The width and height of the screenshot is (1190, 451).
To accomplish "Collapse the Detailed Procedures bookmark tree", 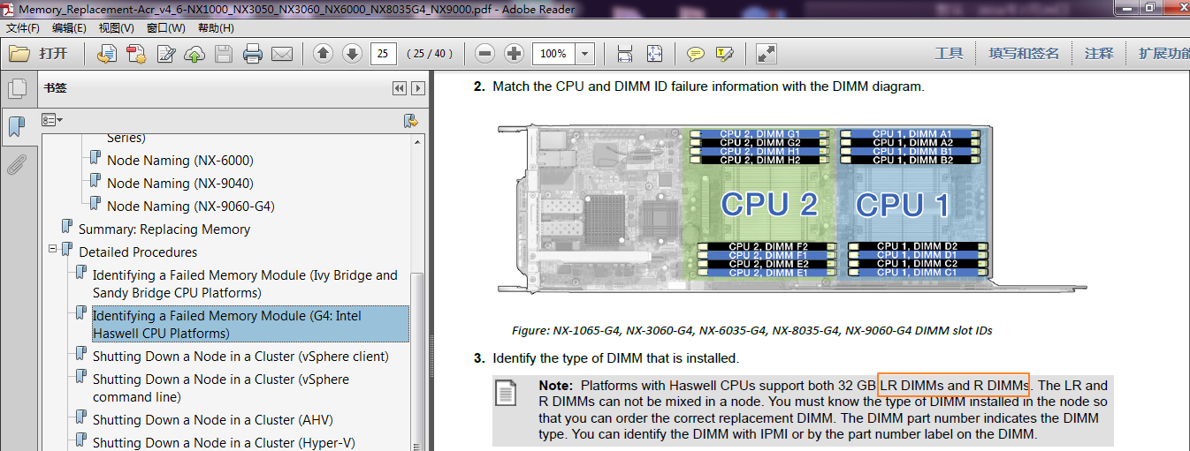I will pos(52,250).
